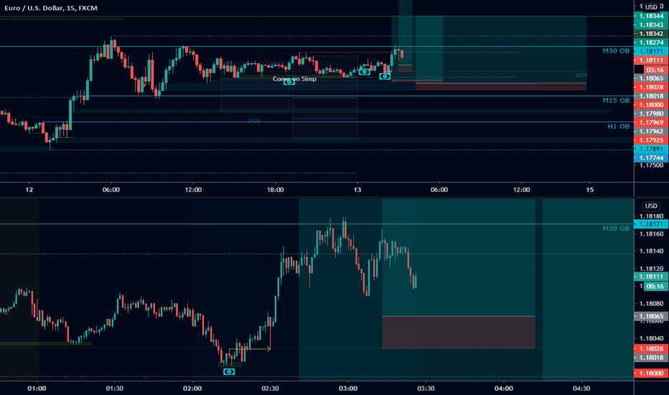The width and height of the screenshot is (669, 395).
Task: Click the 1.18344 price label
Action: 651,17
